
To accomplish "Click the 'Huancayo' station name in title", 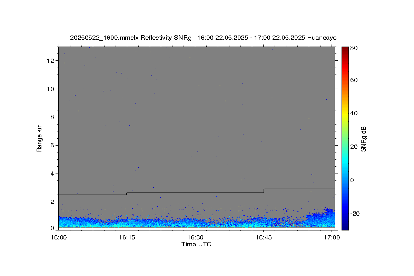I will [322, 38].
